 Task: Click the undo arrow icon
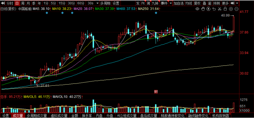(214, 9)
